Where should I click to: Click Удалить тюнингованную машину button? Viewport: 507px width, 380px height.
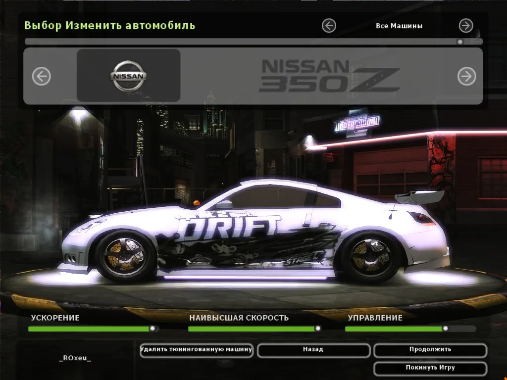coord(196,350)
